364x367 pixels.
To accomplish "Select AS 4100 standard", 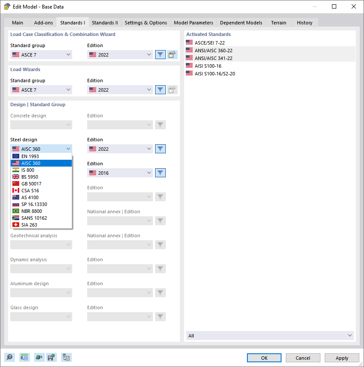I will (41, 197).
